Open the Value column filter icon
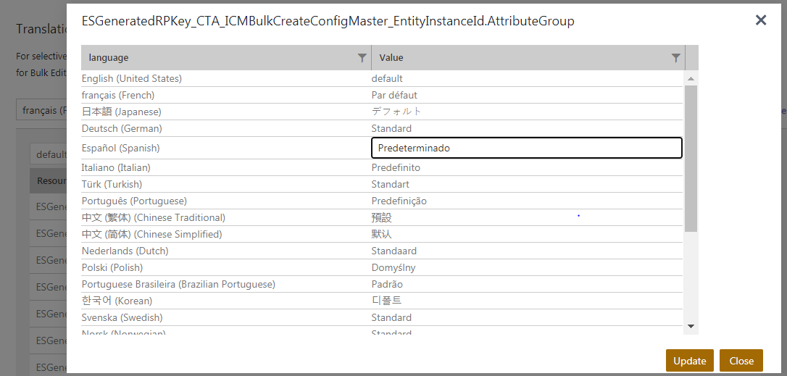This screenshot has width=787, height=376. coord(675,58)
